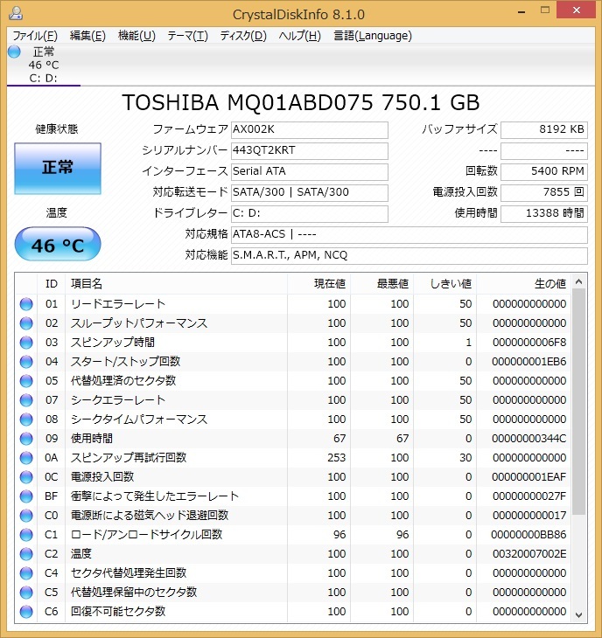The width and height of the screenshot is (602, 638).
Task: Click raw value 00000000027F
Action: pos(529,496)
